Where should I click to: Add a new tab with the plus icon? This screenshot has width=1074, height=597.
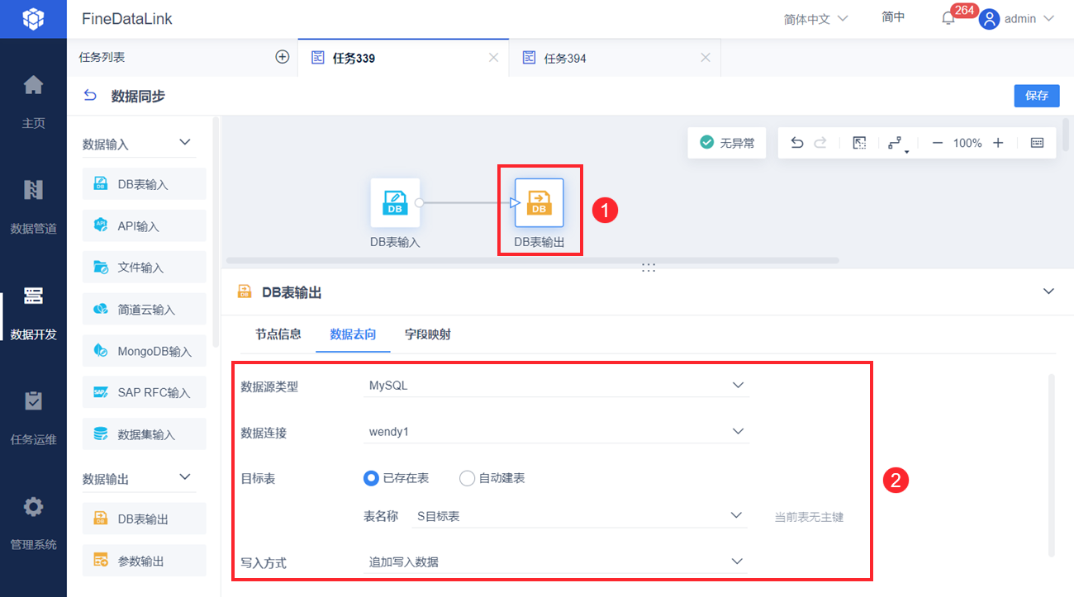tap(283, 57)
